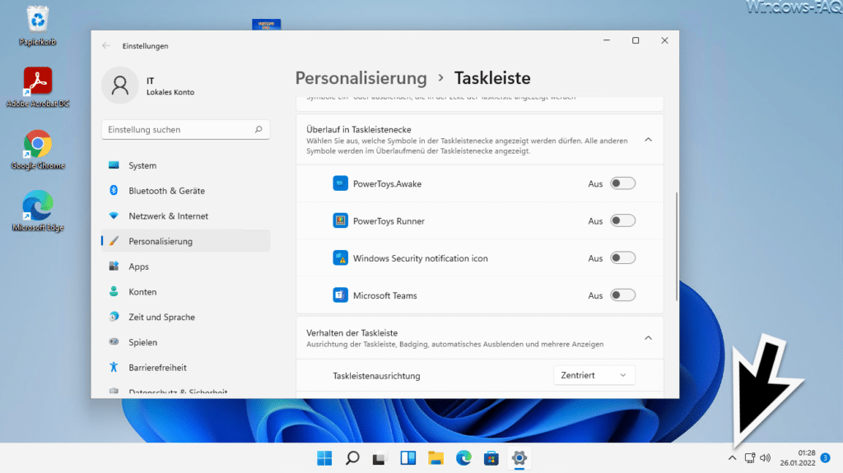Click the IT user account avatar

pyautogui.click(x=120, y=86)
